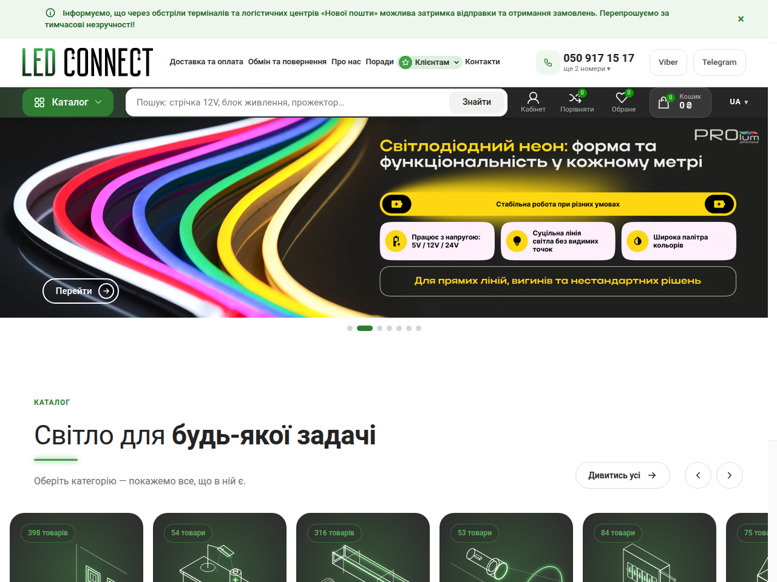Viewport: 777px width, 582px height.
Task: Expand the Клієнтам menu
Action: (429, 62)
